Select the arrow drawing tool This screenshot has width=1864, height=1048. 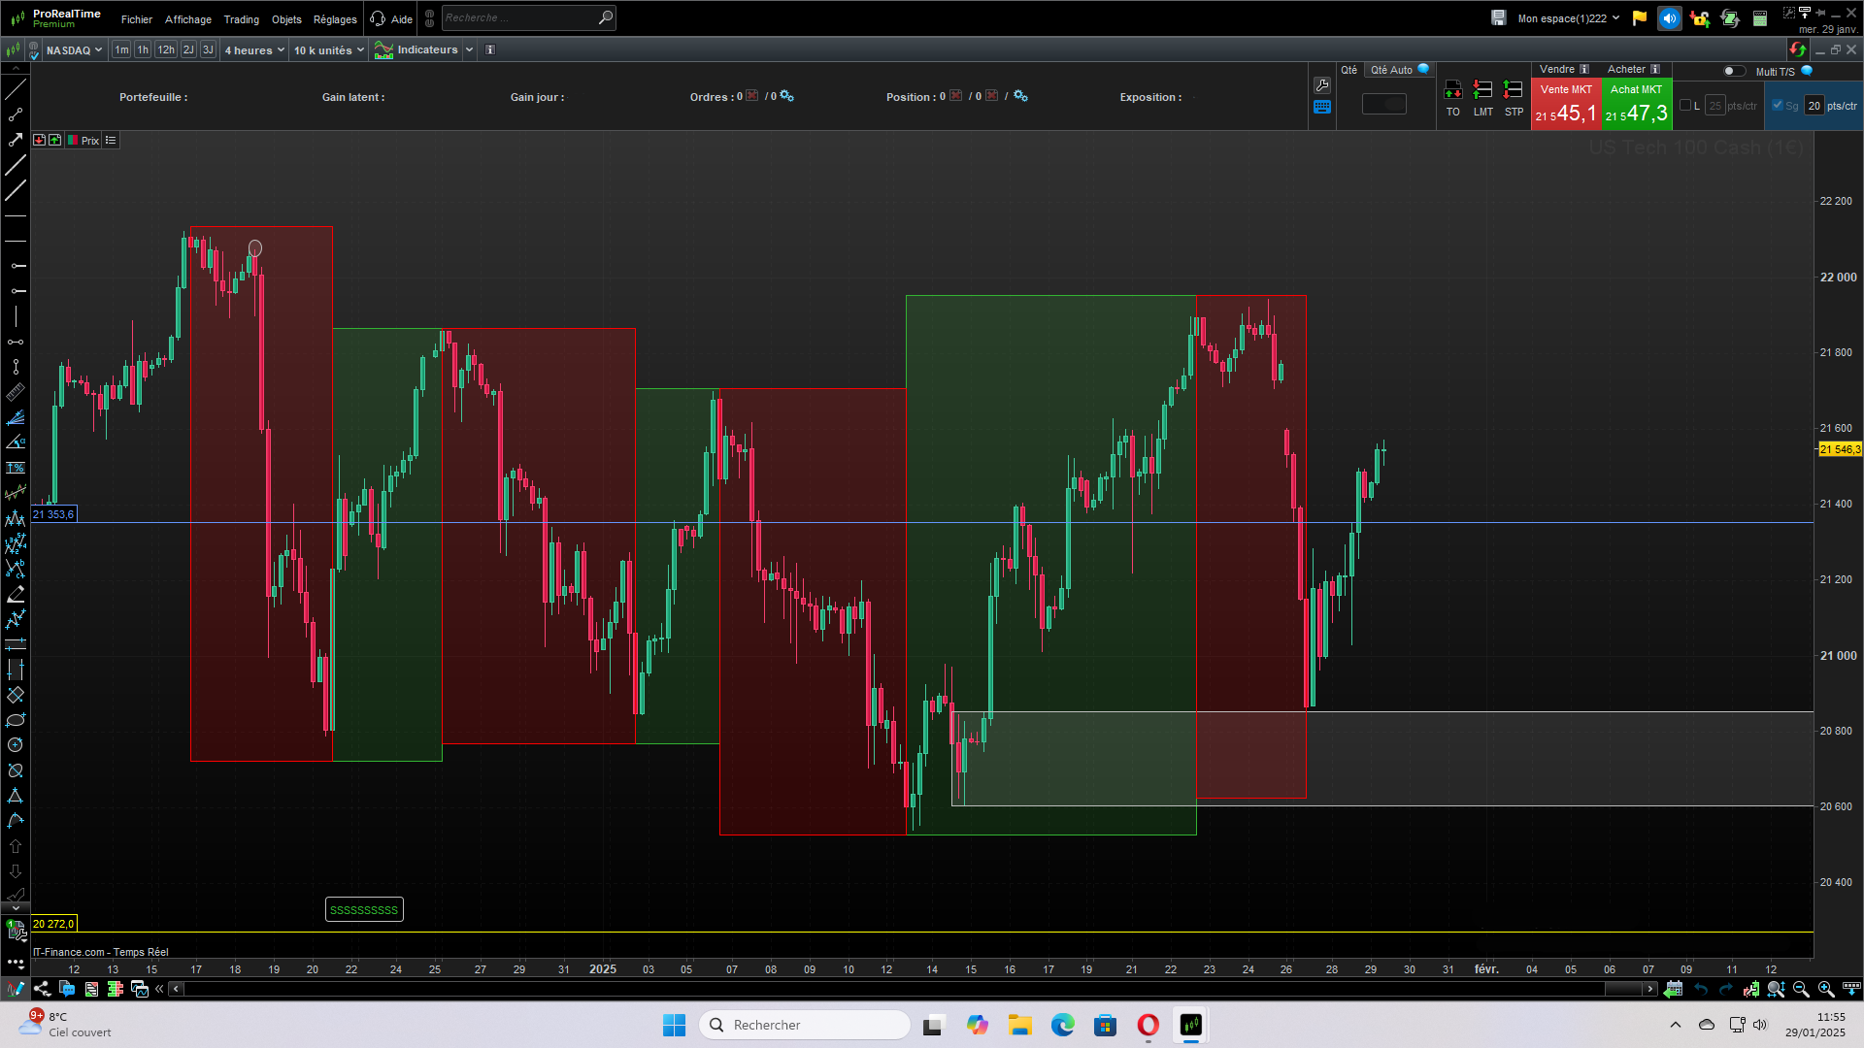tap(16, 140)
